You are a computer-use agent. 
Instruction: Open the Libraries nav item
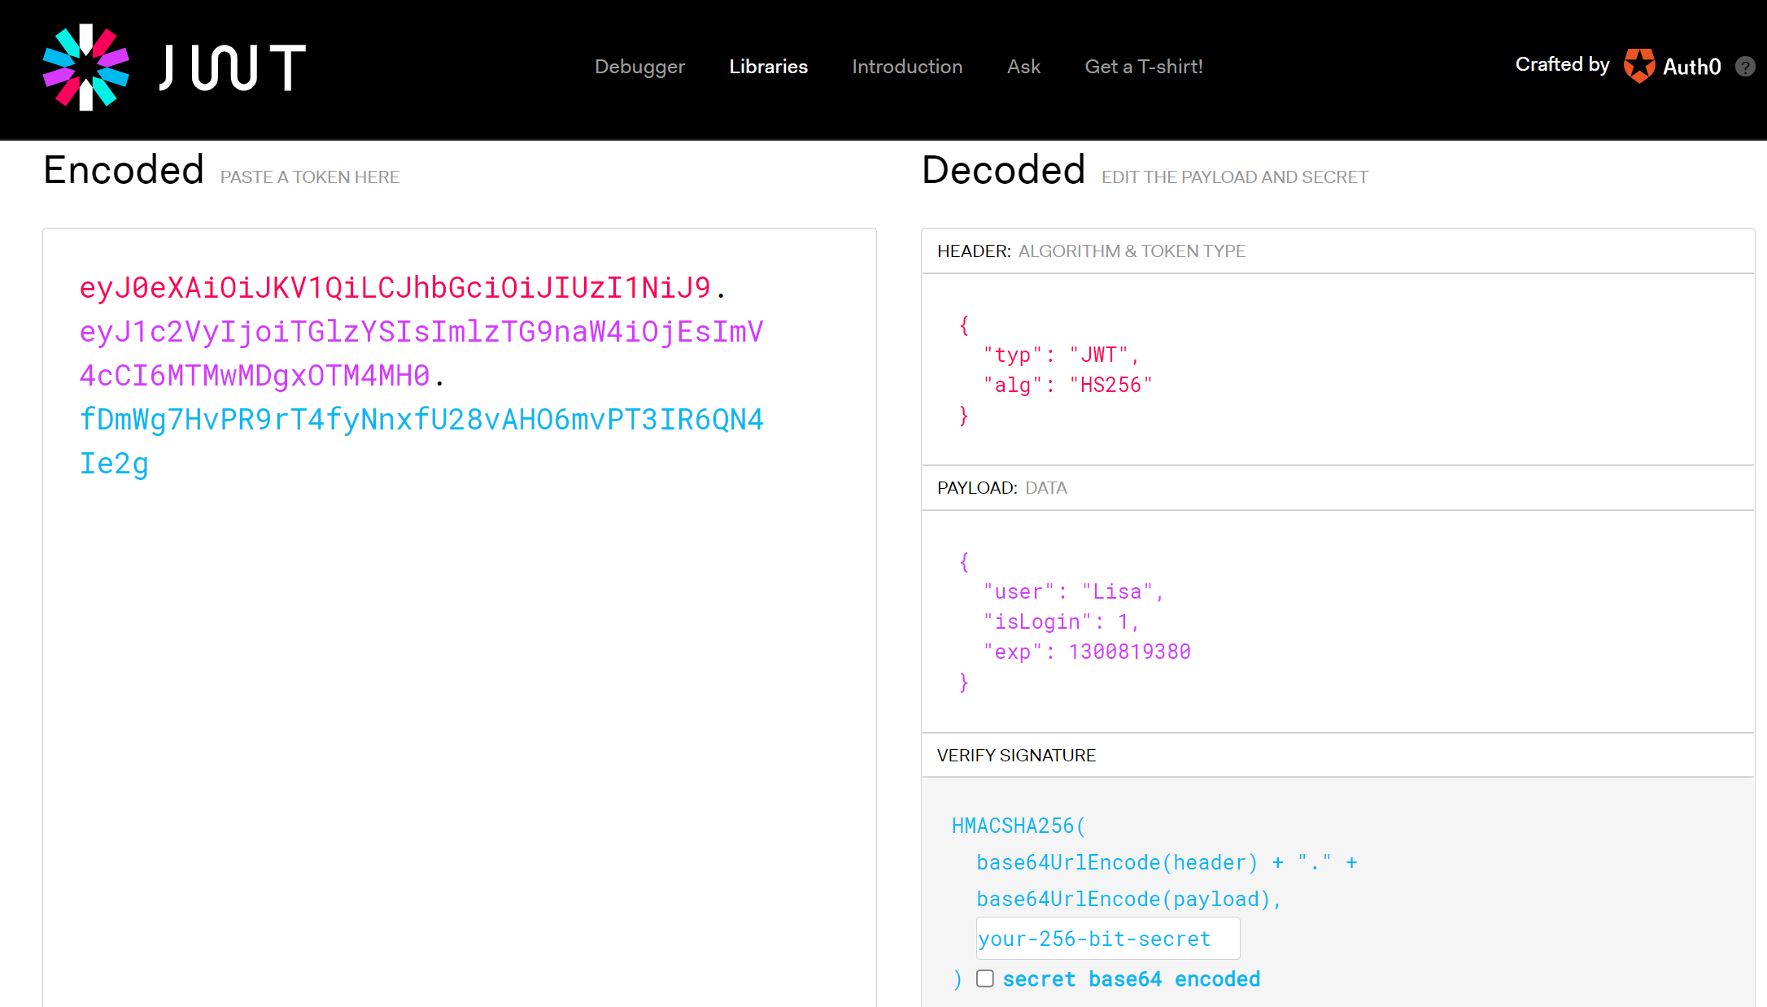coord(768,67)
